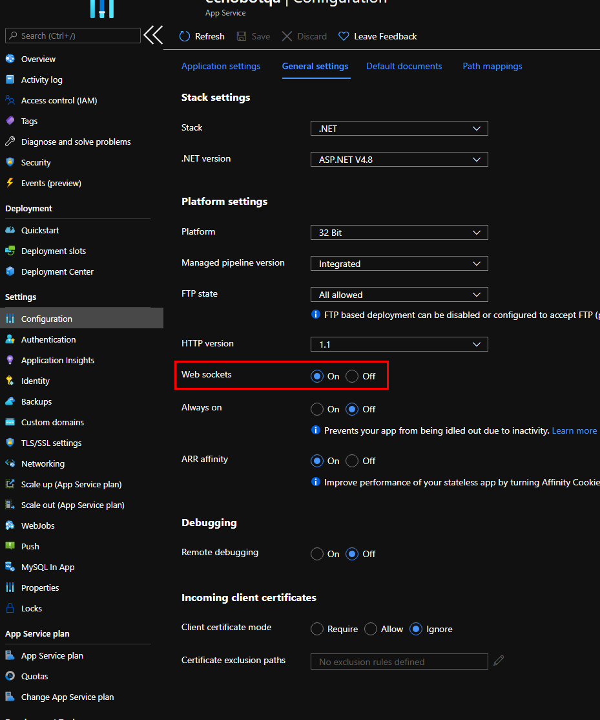This screenshot has width=600, height=720.
Task: Click the Overview globe icon
Action: [x=10, y=59]
